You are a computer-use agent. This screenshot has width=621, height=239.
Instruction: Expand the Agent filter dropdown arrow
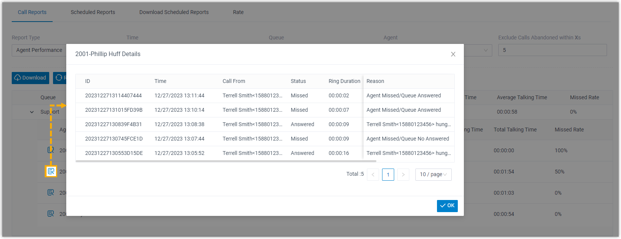pyautogui.click(x=485, y=50)
